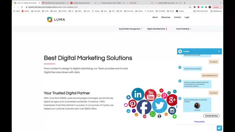The height and width of the screenshot is (132, 235).
Task: Close the Luma demo brand tab
Action: coord(39,3)
